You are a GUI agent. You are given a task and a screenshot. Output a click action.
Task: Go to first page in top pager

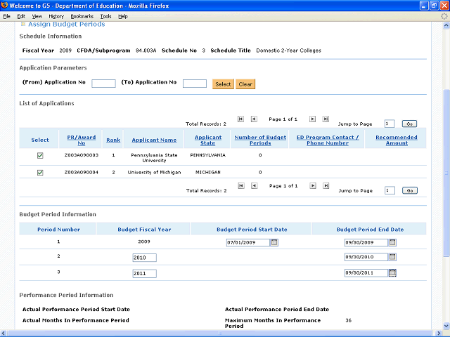tap(240, 119)
